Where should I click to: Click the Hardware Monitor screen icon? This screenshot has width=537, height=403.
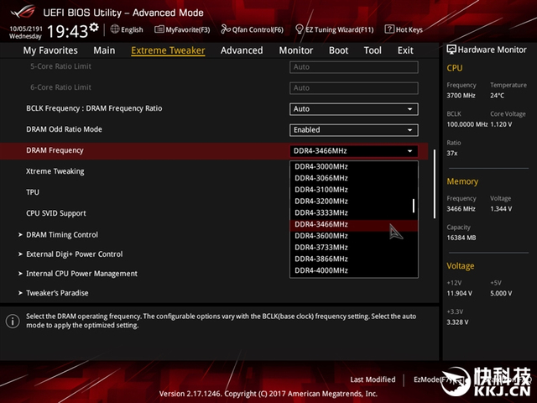451,50
